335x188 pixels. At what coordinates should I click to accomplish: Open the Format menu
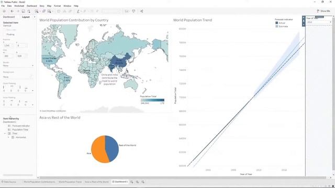pyautogui.click(x=57, y=6)
